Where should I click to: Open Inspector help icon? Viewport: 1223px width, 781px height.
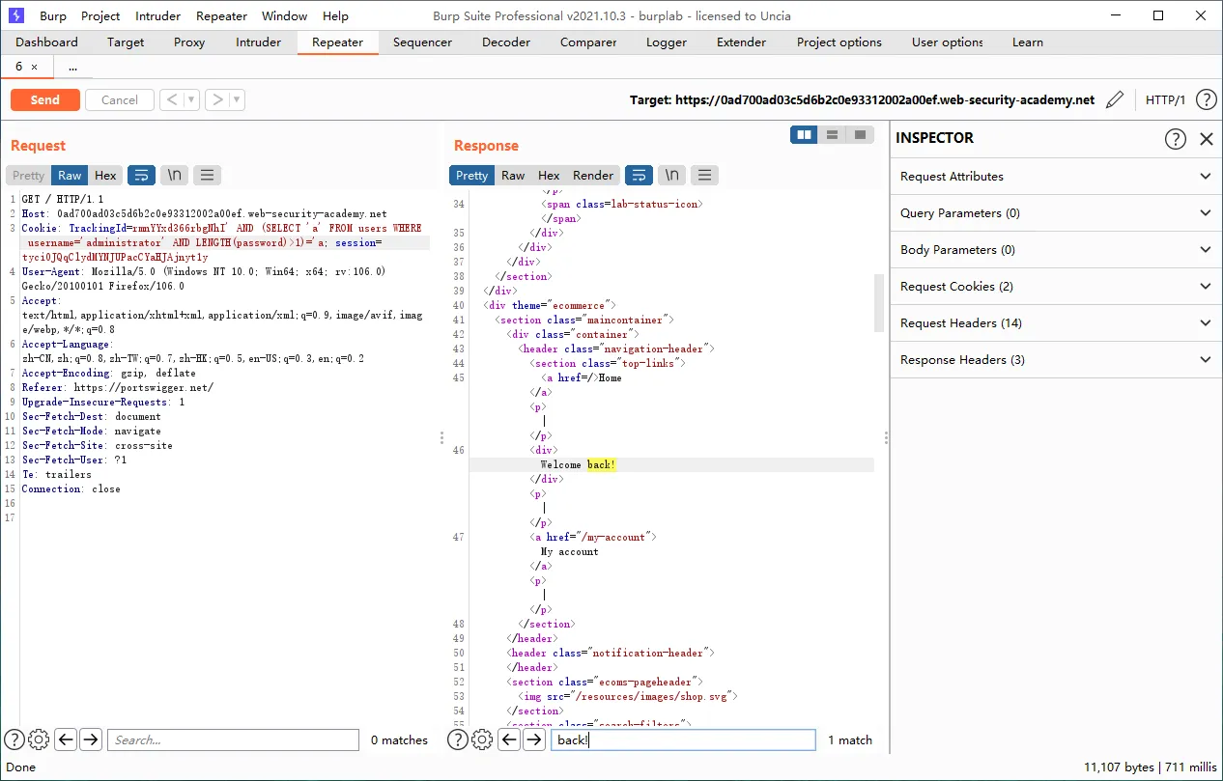1175,138
